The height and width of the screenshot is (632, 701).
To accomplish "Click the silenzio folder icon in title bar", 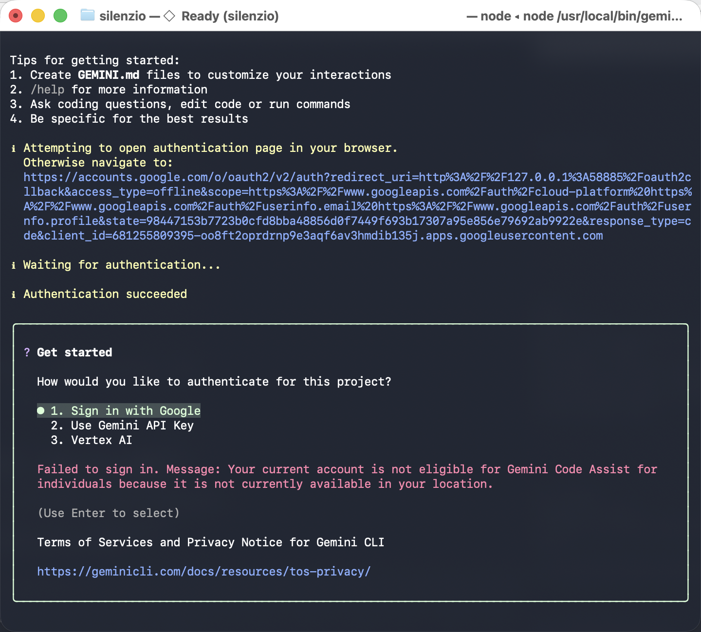I will (x=88, y=16).
